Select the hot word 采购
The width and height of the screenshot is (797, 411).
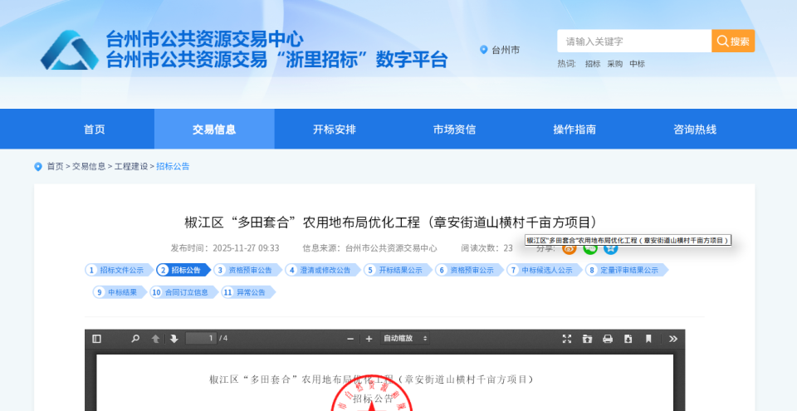pyautogui.click(x=615, y=64)
